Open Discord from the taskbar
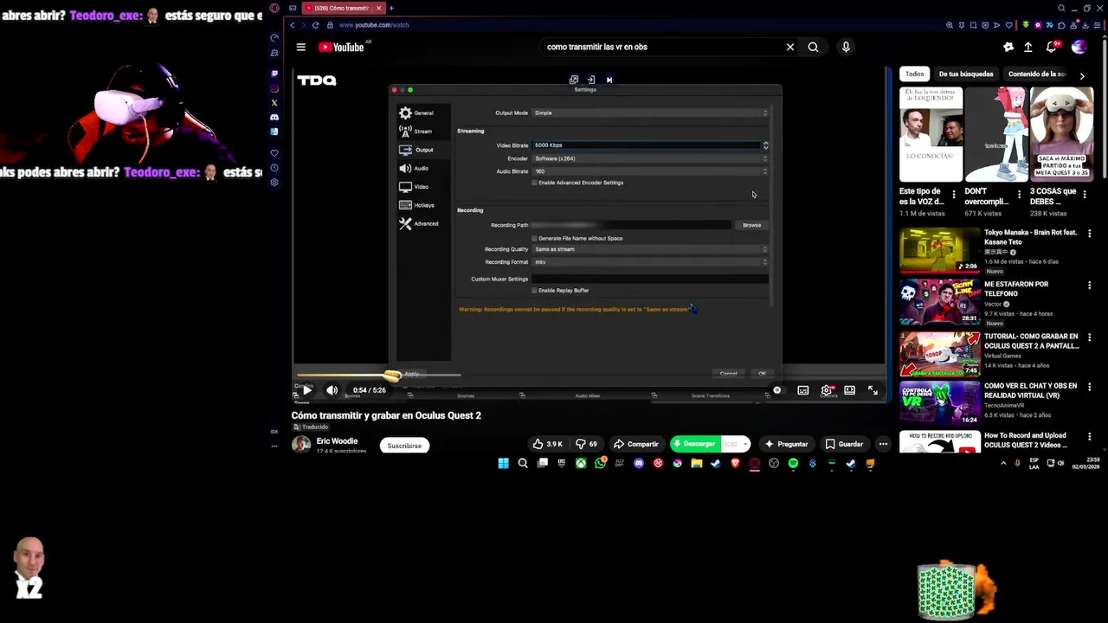This screenshot has width=1108, height=623. pyautogui.click(x=639, y=464)
